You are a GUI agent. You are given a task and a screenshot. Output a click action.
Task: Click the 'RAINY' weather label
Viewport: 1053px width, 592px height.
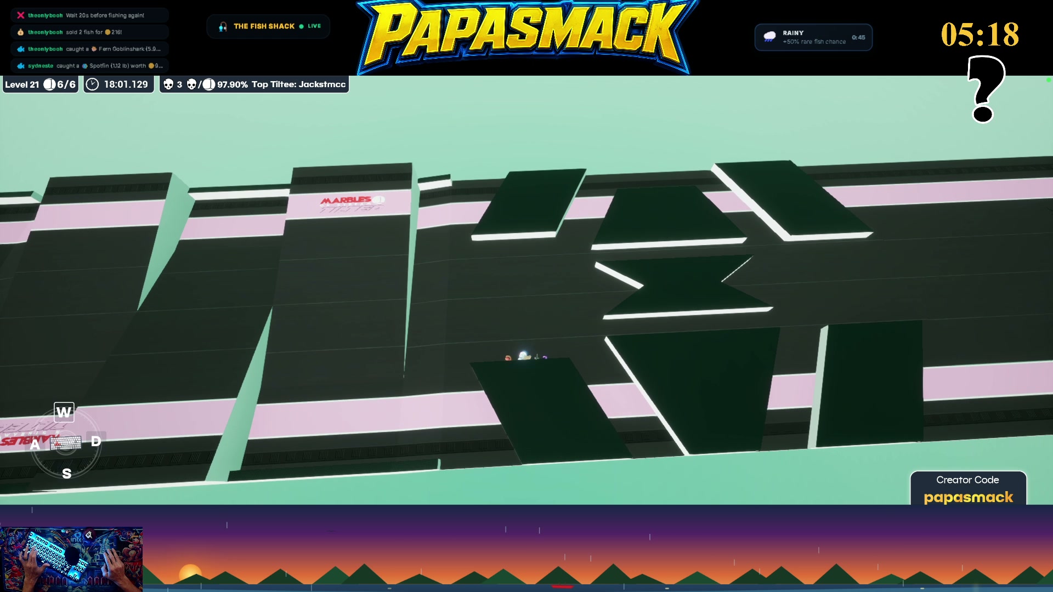coord(793,33)
